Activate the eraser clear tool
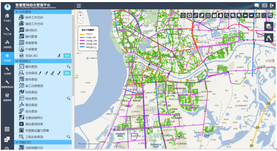 [x=202, y=15]
